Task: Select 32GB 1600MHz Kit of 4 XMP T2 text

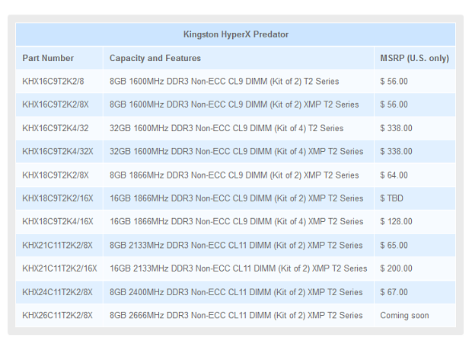Action: (236, 151)
